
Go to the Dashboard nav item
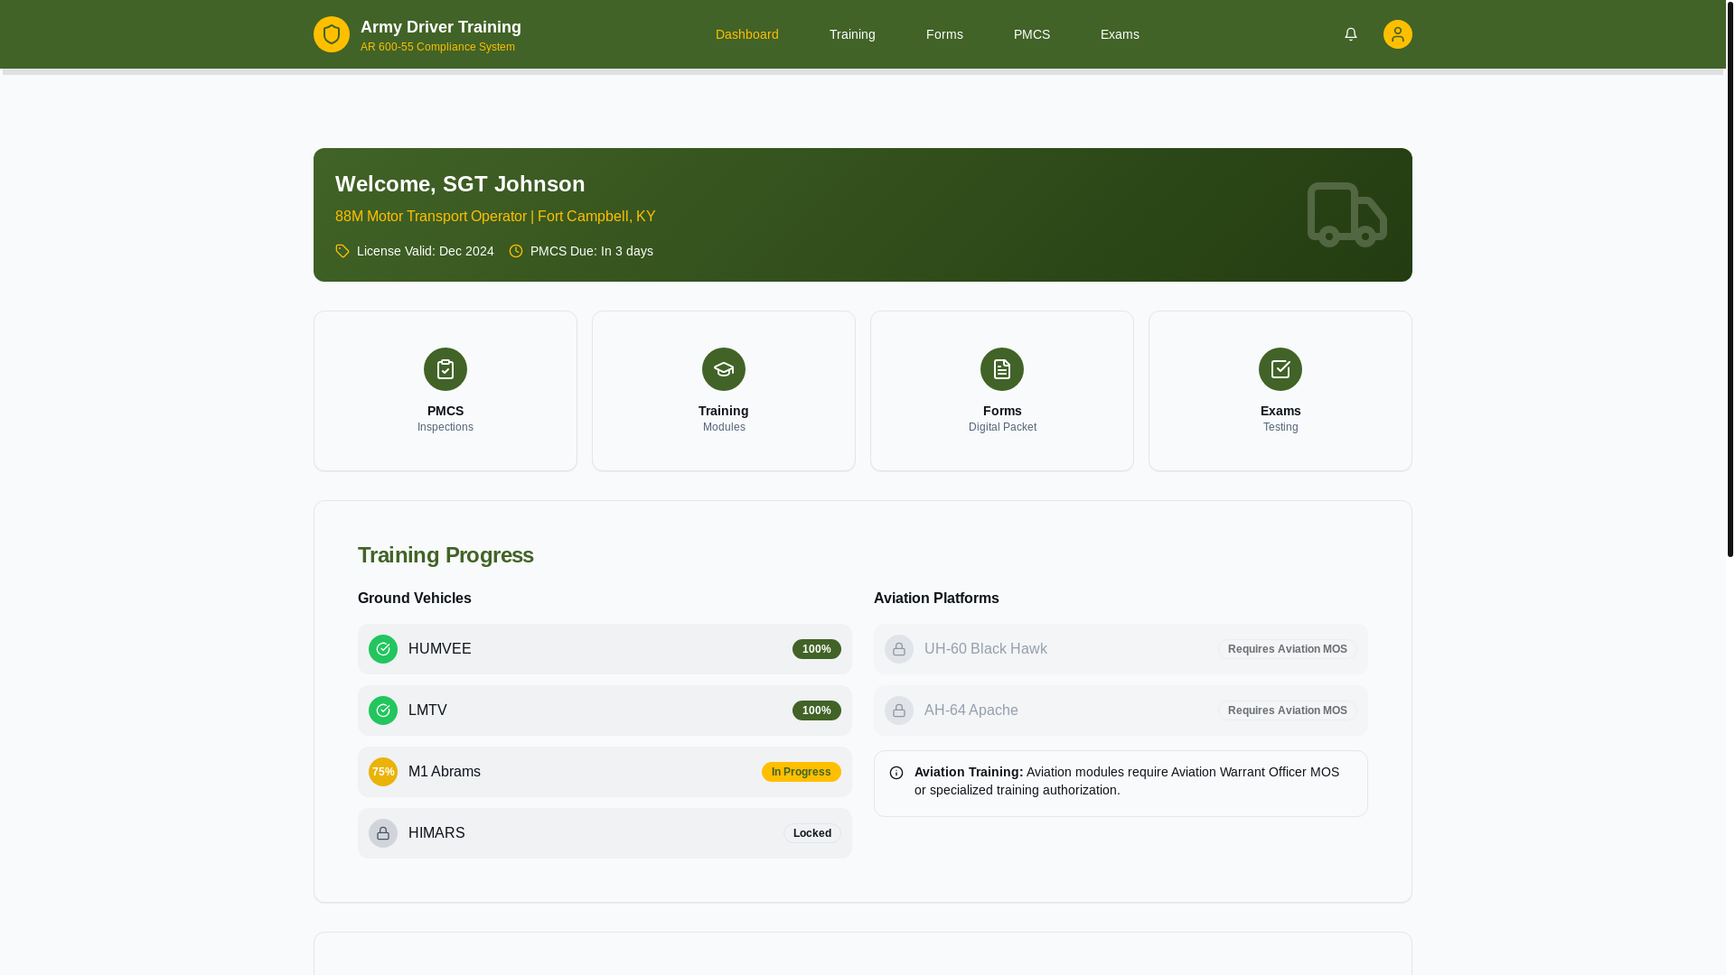click(747, 34)
